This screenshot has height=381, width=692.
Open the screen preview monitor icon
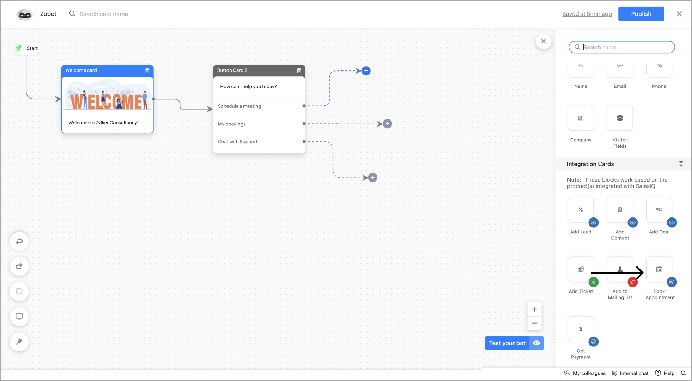coord(19,317)
